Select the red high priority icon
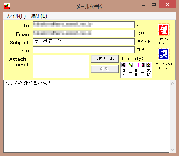 tap(142, 65)
